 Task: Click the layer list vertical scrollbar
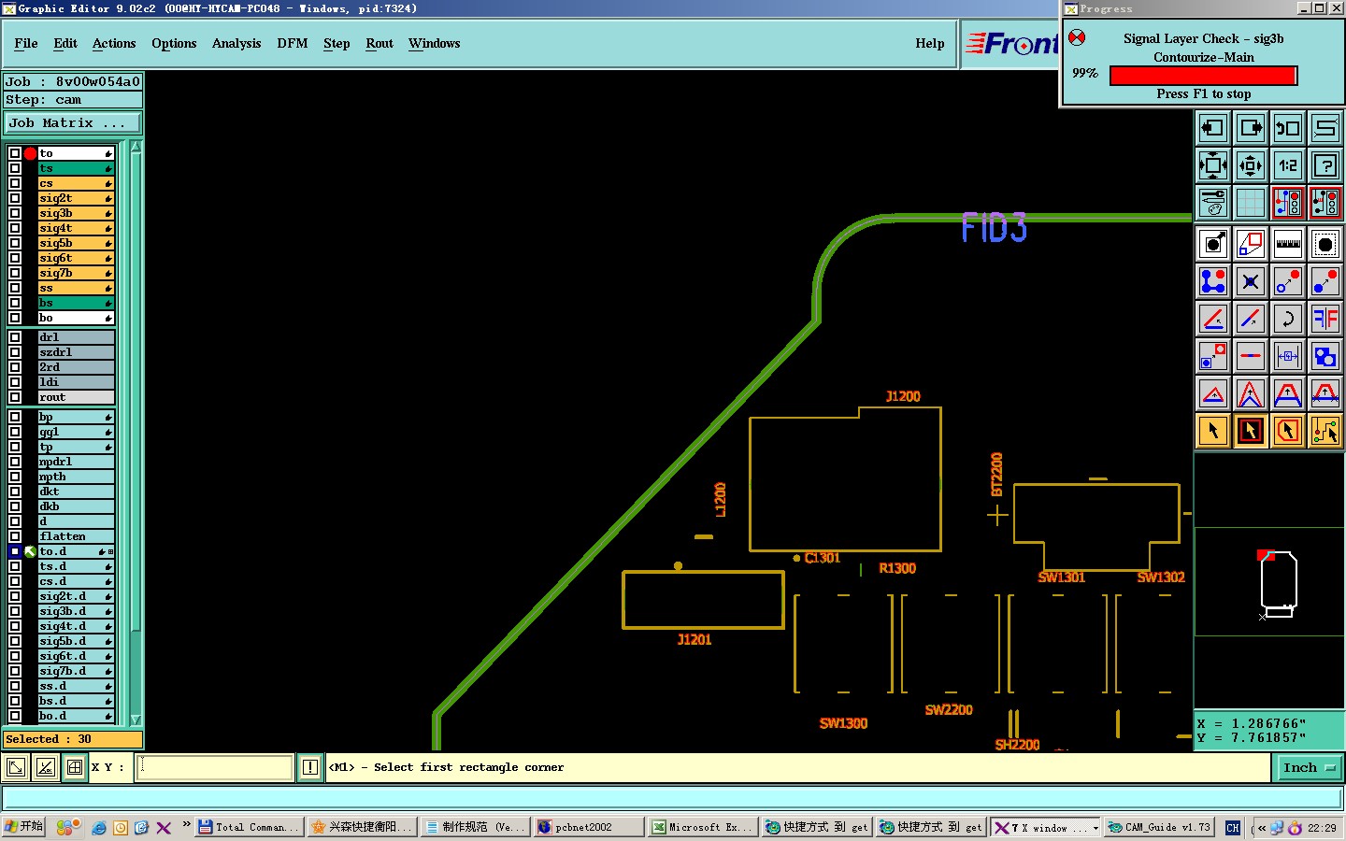tap(136, 433)
